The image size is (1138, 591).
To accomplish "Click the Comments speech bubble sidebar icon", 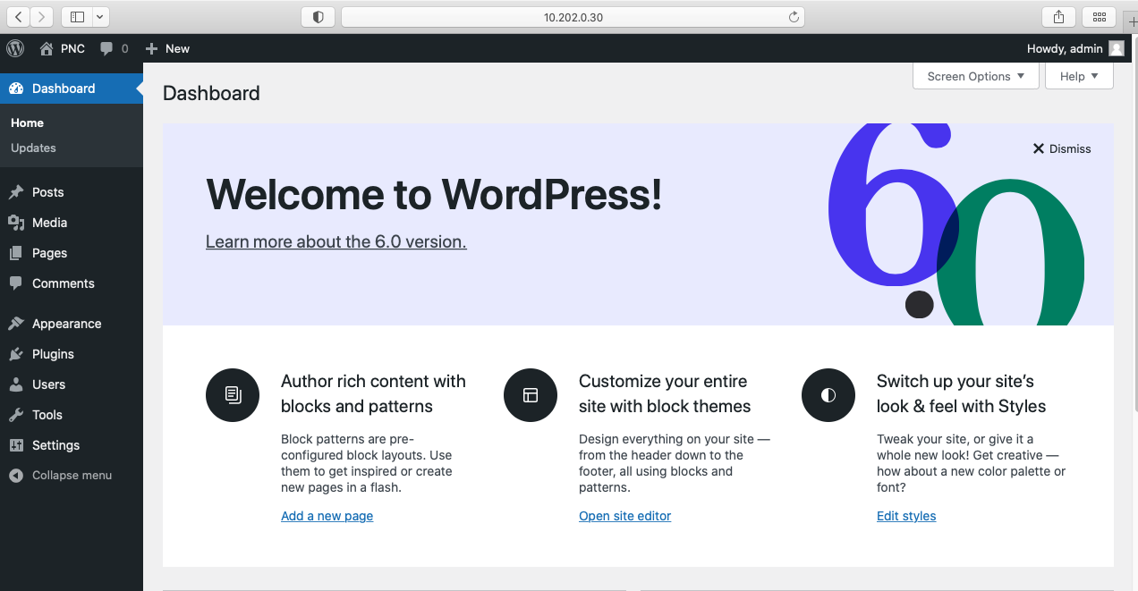I will coord(15,283).
